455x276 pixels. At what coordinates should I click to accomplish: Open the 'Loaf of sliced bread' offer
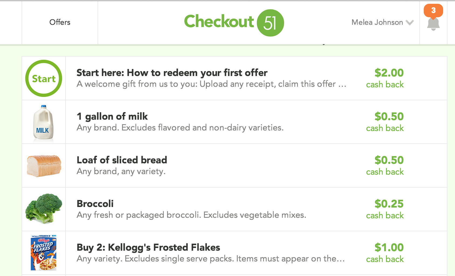pyautogui.click(x=122, y=160)
